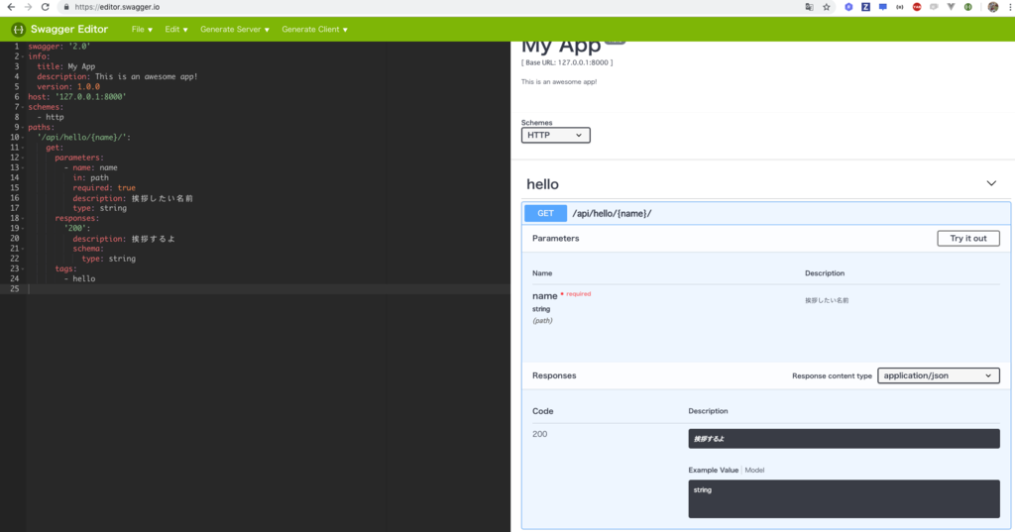Click the browser address bar URL
This screenshot has height=532, width=1015.
117,7
